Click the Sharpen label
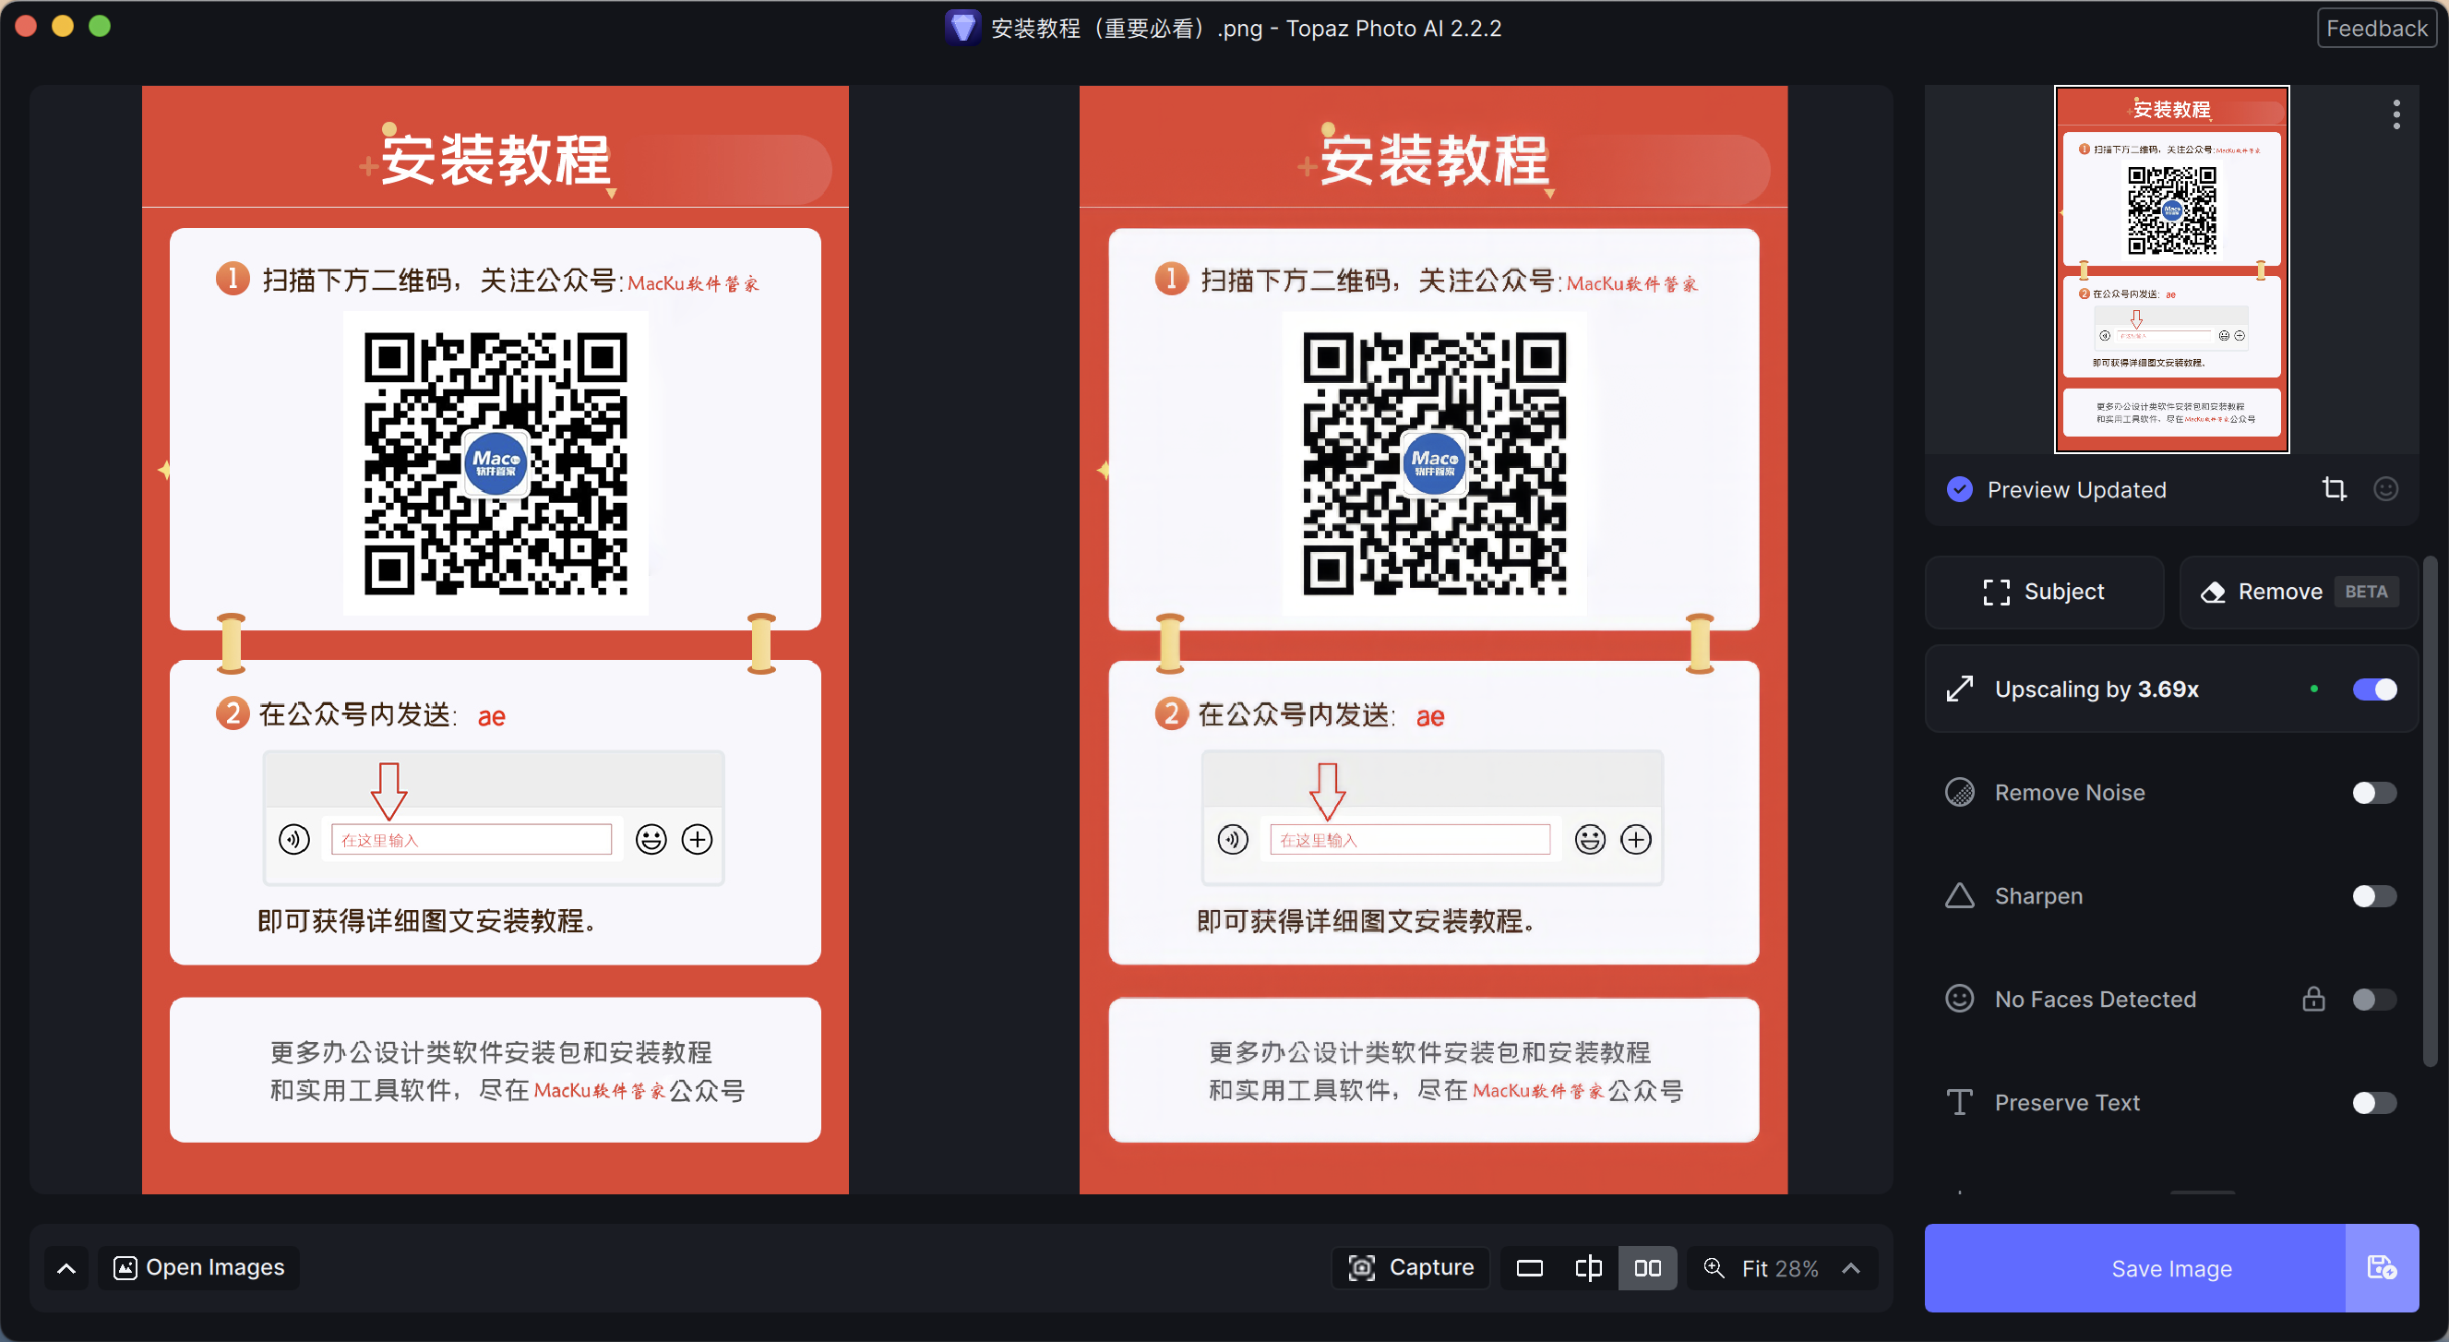Screen dimensions: 2449x1342 [x=2038, y=896]
